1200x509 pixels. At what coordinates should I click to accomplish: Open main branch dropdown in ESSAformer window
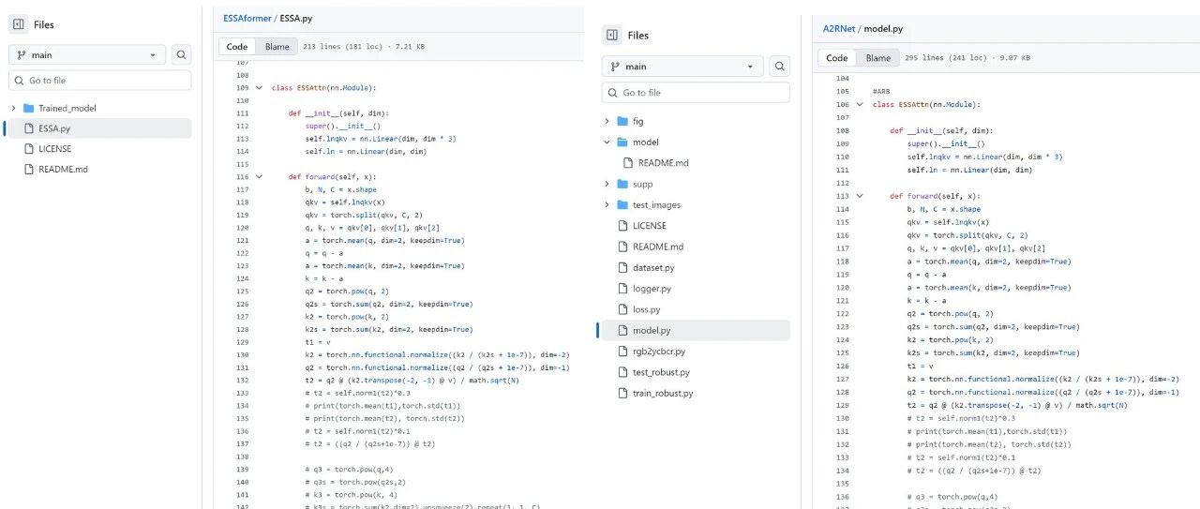[87, 55]
